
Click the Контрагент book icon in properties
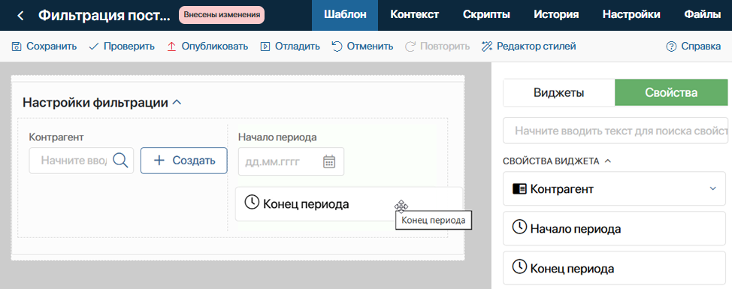pyautogui.click(x=519, y=188)
